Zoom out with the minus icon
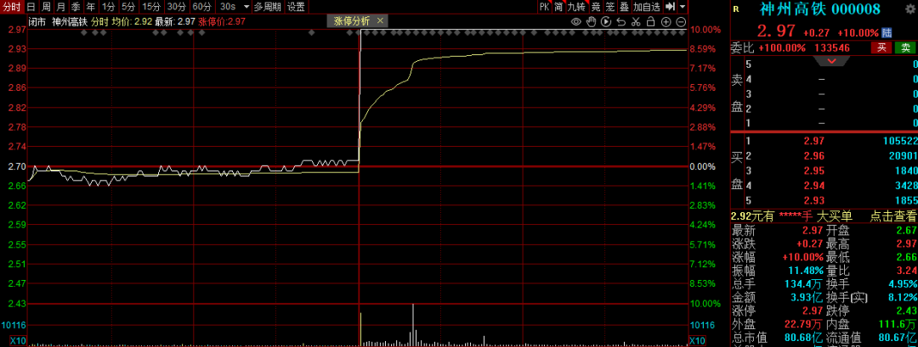Screen dimensions: 918x347 pos(680,21)
